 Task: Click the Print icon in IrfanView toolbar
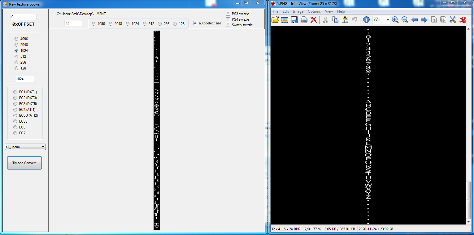point(304,20)
